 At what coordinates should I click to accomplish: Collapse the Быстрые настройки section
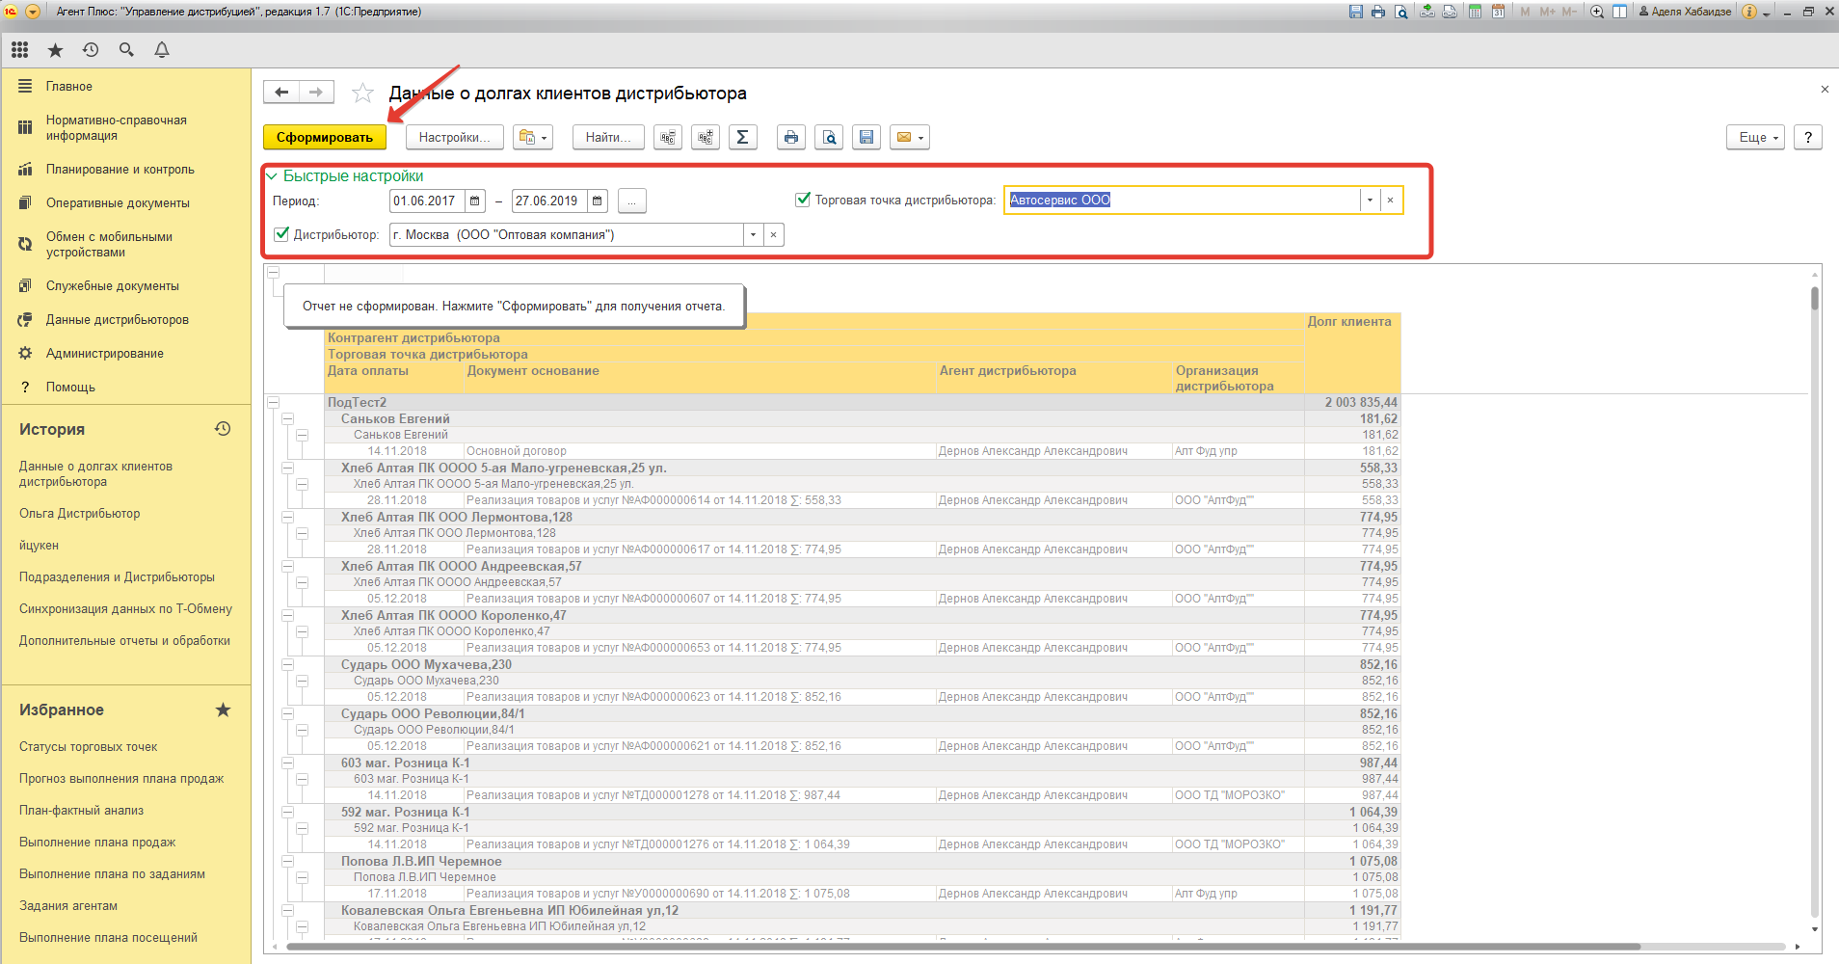point(272,176)
